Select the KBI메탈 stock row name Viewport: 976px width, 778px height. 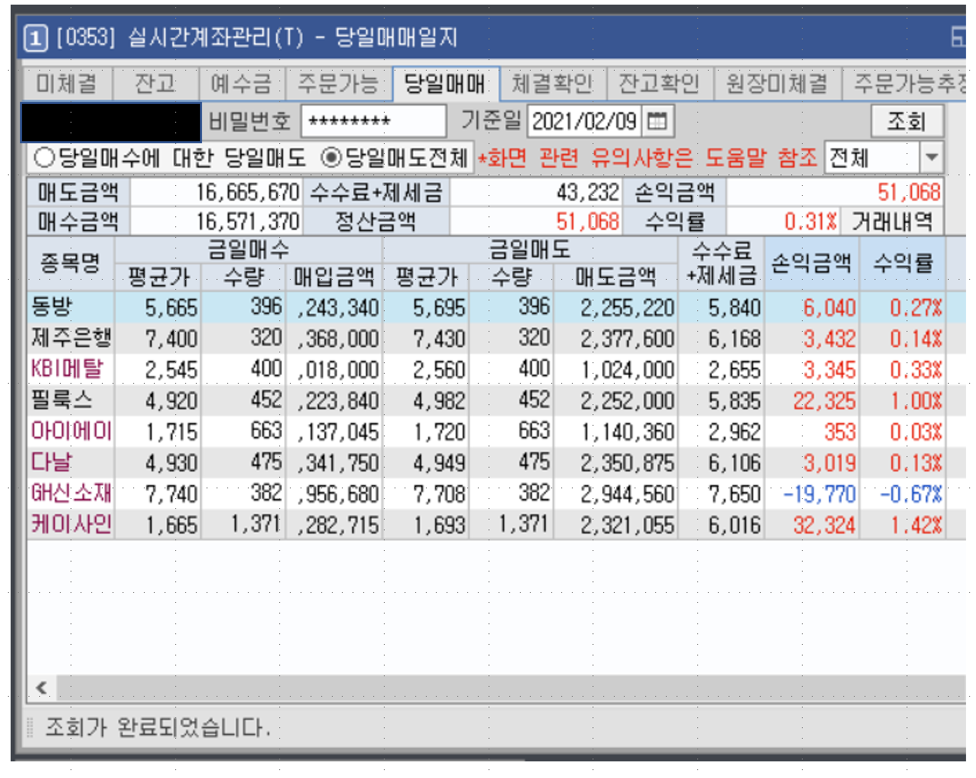67,368
